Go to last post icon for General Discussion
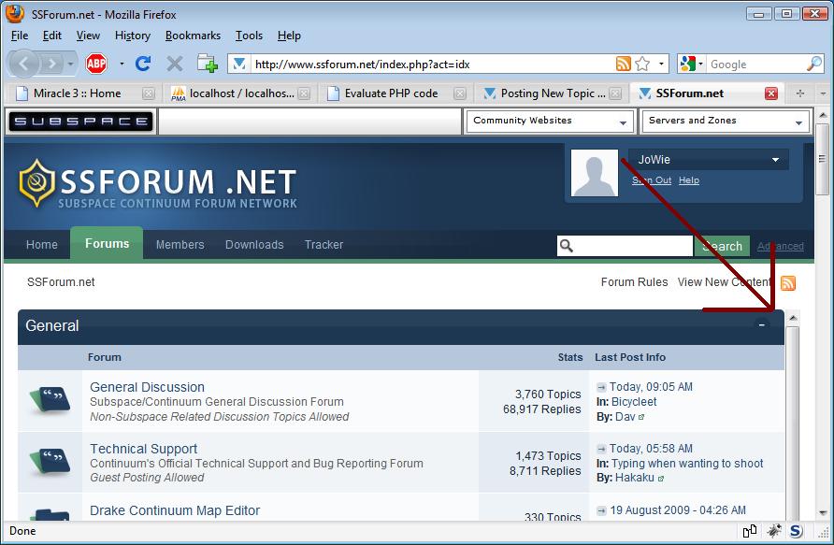834x545 pixels. [601, 387]
